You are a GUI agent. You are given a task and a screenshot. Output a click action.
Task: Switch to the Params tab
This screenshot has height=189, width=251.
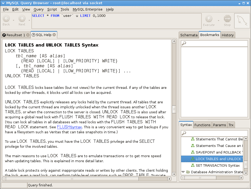[219, 125]
